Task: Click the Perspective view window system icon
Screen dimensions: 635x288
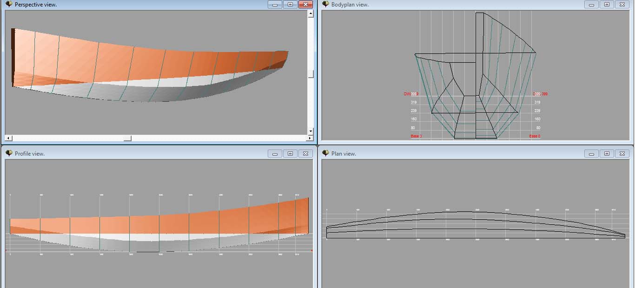Action: [9, 4]
